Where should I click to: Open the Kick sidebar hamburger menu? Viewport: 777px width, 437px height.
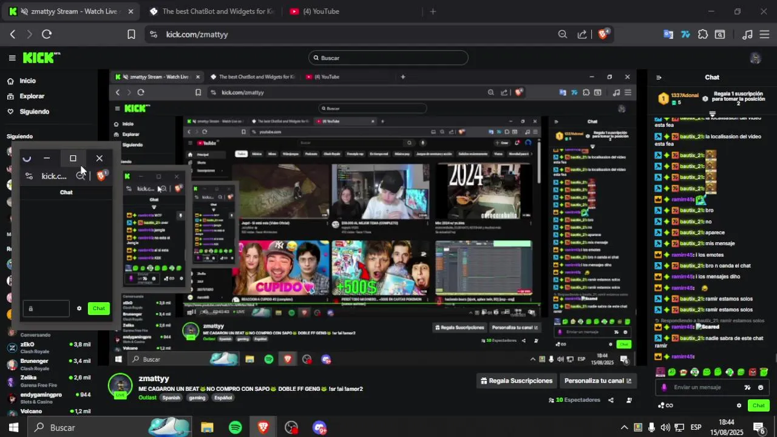(x=12, y=58)
